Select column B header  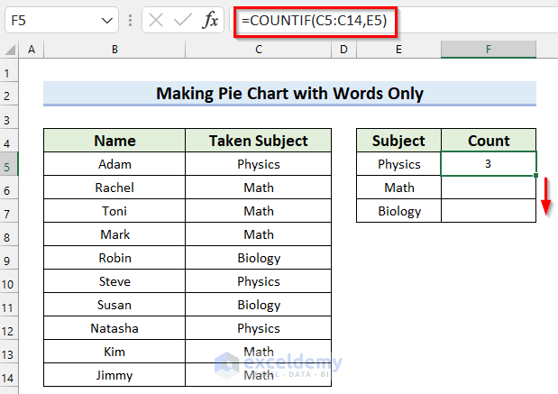(114, 50)
